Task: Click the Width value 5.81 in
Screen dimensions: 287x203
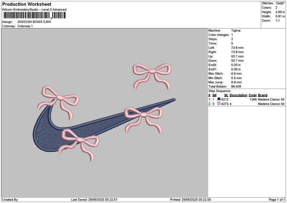Action: pyautogui.click(x=280, y=16)
